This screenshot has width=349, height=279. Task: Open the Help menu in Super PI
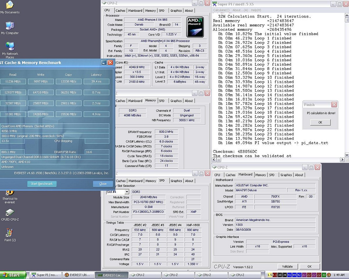(x=256, y=10)
